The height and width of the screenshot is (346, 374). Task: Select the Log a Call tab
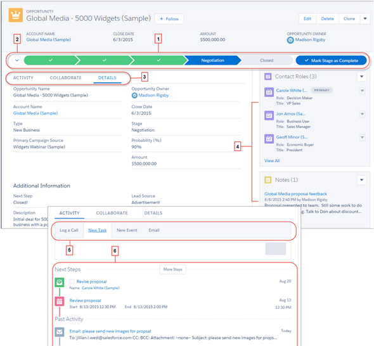(69, 230)
